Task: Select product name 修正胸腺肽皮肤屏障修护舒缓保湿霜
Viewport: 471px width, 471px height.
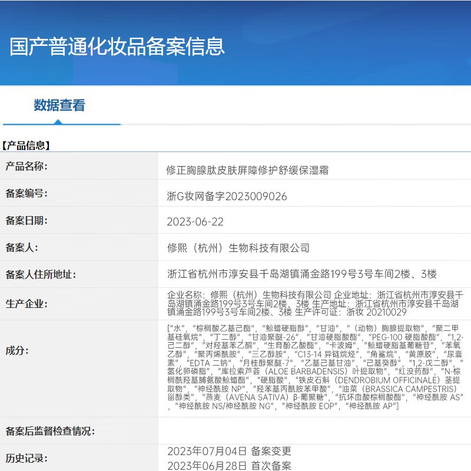Action: [247, 170]
